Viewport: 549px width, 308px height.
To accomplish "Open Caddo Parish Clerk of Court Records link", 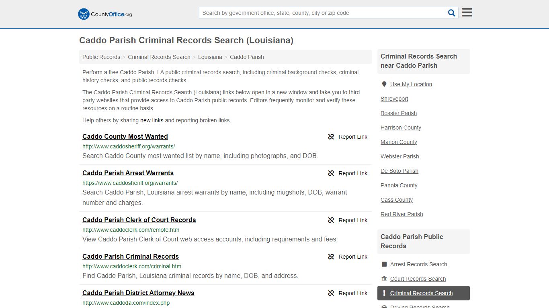I will (139, 220).
